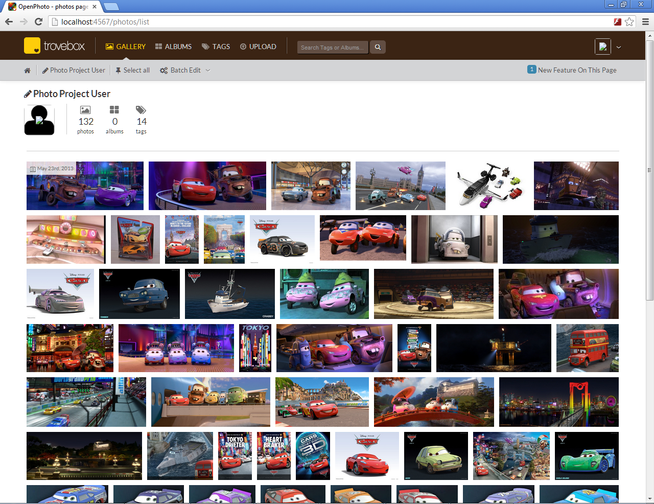Click the forward navigation arrow

click(24, 21)
